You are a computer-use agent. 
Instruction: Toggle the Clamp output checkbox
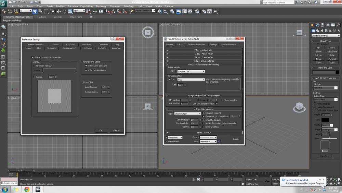pos(203,116)
